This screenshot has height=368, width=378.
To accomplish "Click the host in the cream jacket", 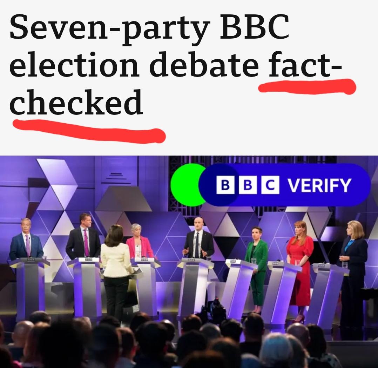I will 116,271.
